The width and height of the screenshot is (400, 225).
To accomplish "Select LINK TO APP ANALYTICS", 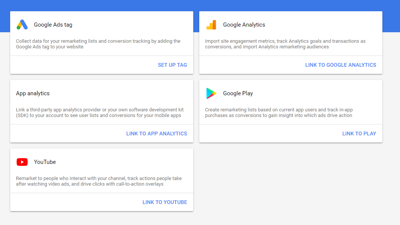I will coord(156,133).
